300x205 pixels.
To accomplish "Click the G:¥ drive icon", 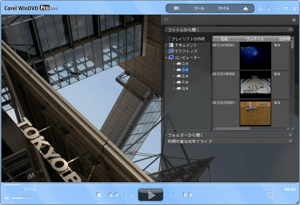I will coord(179,88).
